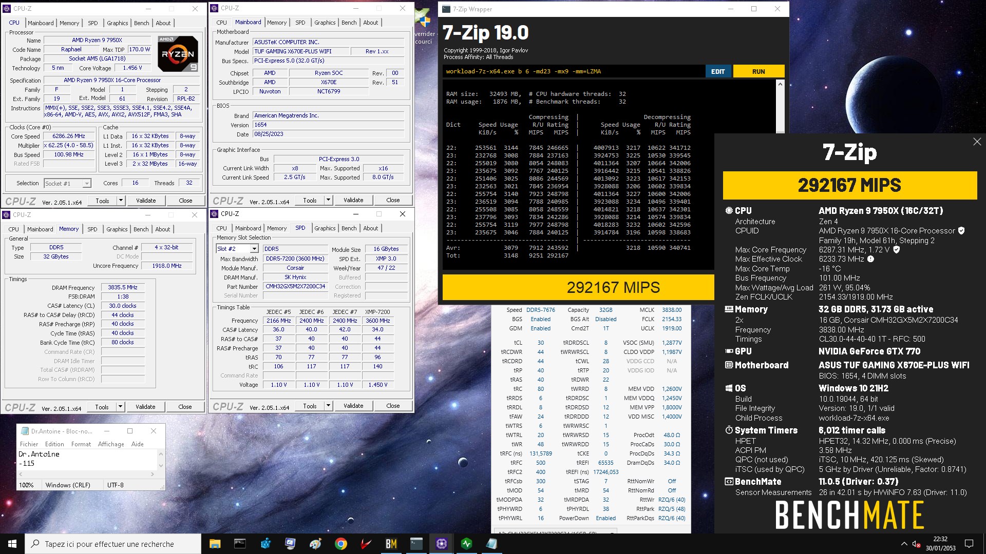Click the verified shield beside Max Core Frequency

(x=897, y=250)
